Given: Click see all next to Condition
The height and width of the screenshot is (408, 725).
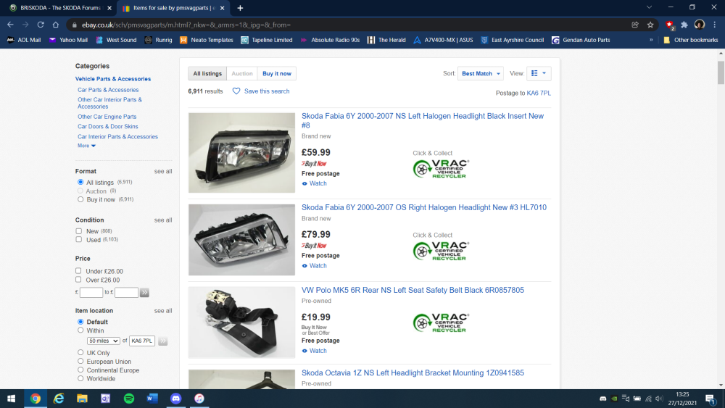Looking at the screenshot, I should point(162,220).
